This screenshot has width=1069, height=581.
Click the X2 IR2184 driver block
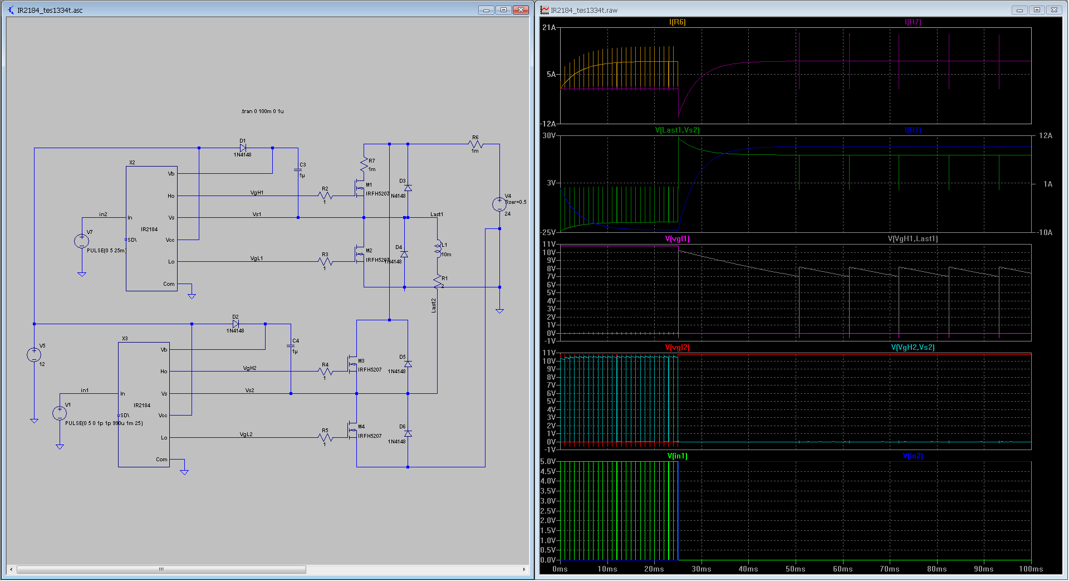point(151,228)
